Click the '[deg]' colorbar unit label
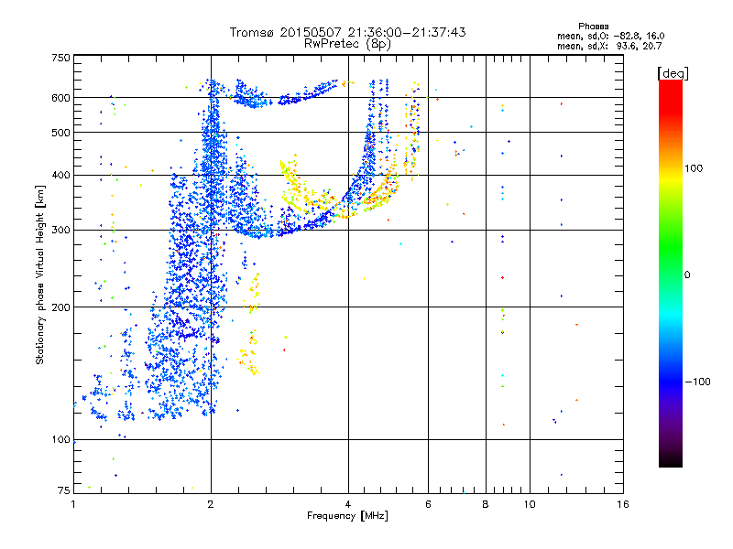Screen dimensions: 733x549 (x=673, y=74)
